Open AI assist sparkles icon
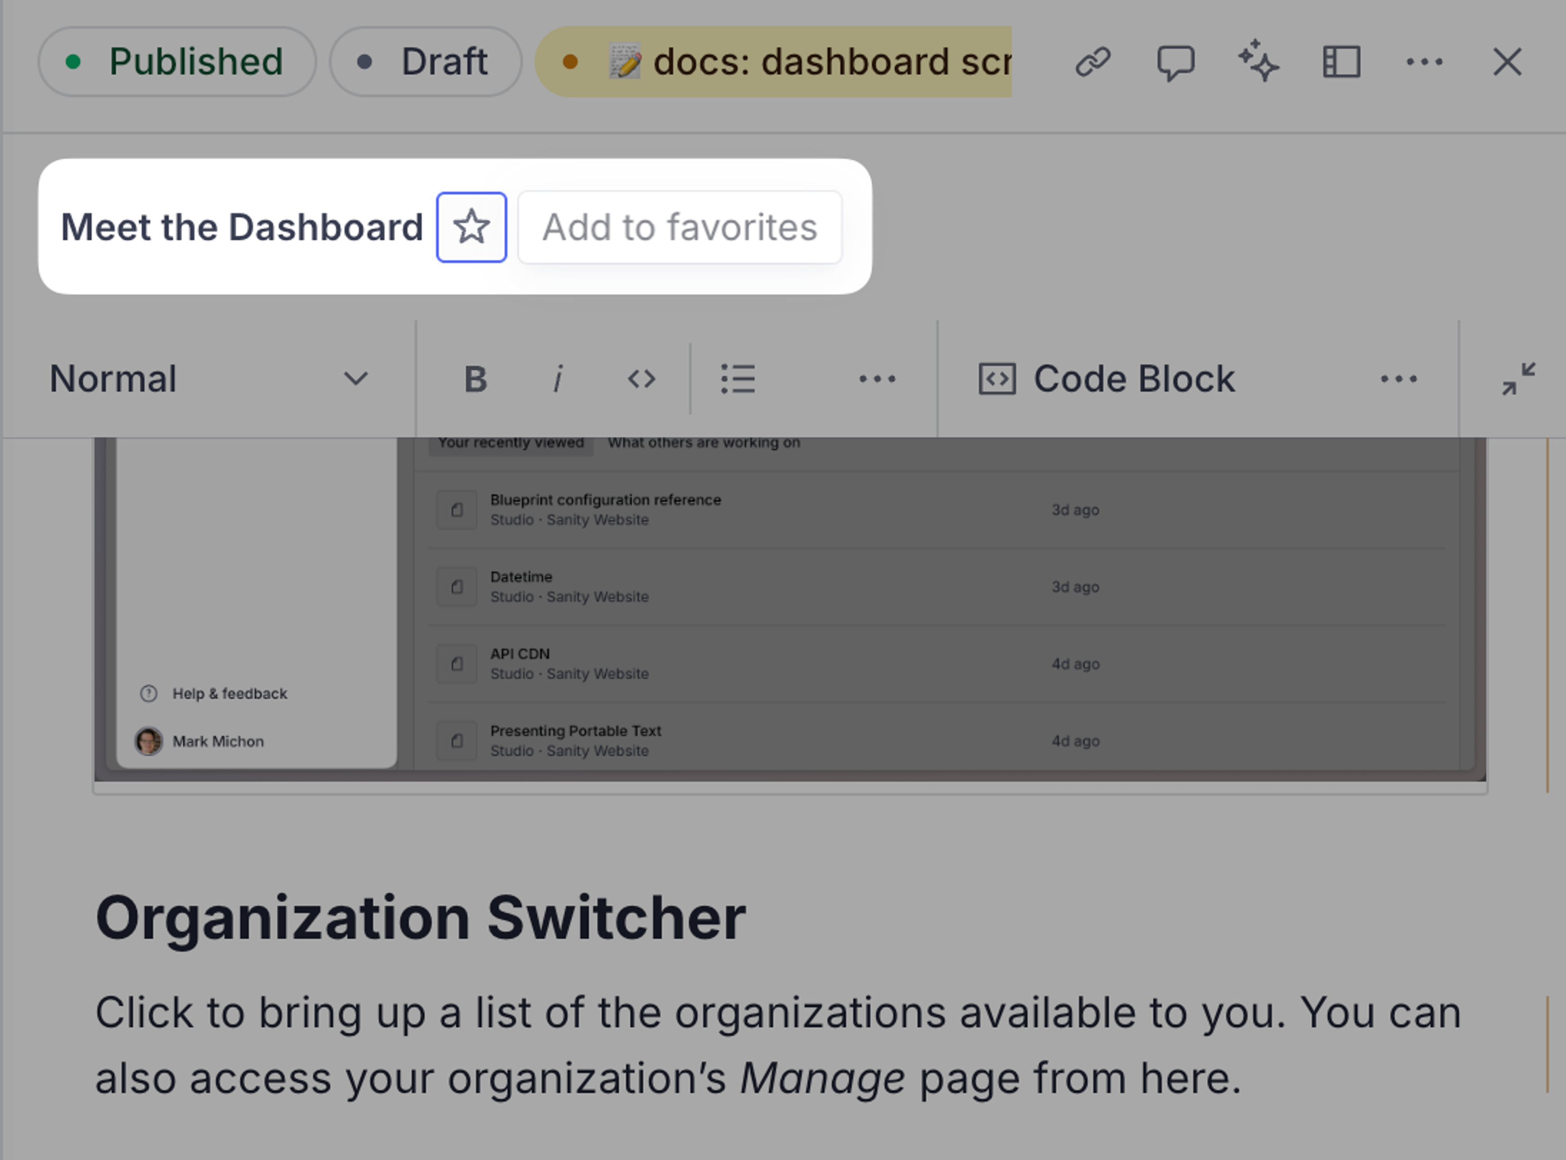The height and width of the screenshot is (1160, 1566). click(1259, 62)
